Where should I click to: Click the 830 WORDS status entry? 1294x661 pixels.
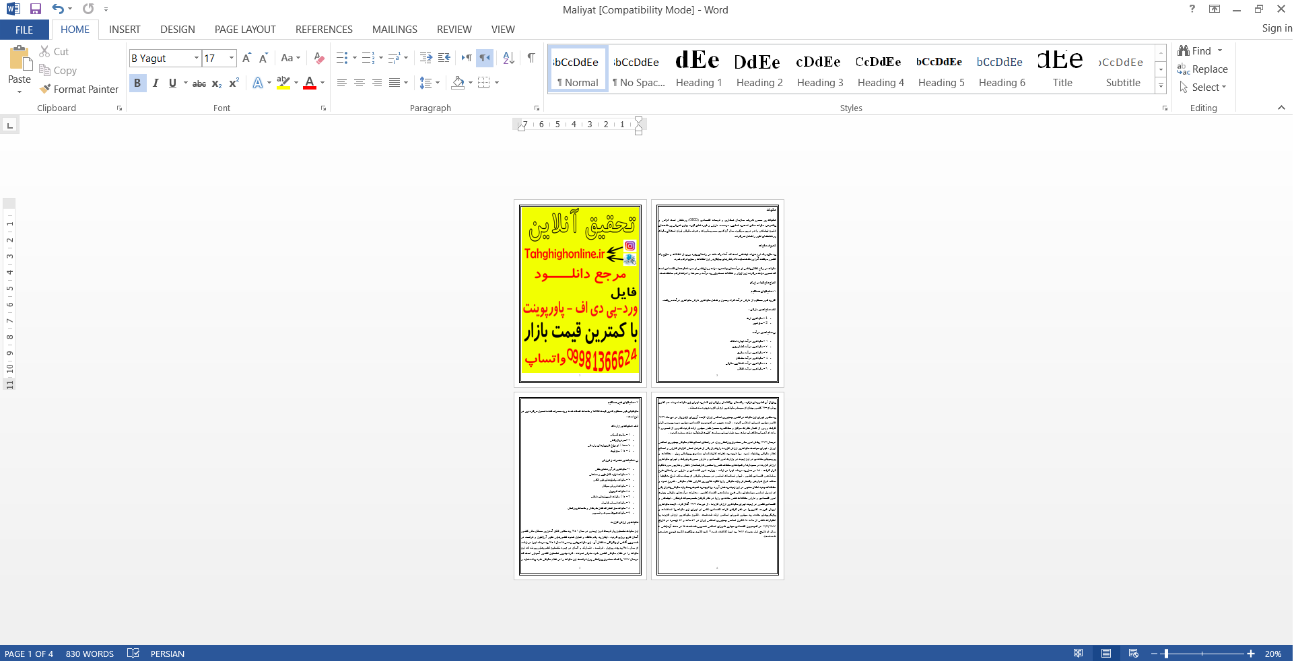pyautogui.click(x=90, y=654)
